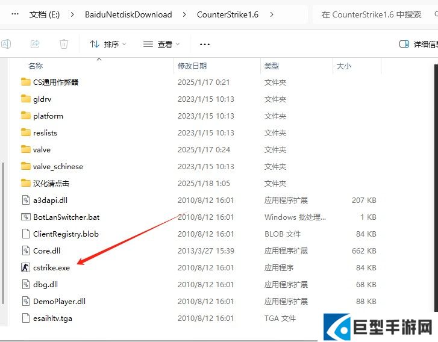Expand chevron after CounterStrike1.6 in the address bar
The width and height of the screenshot is (438, 342).
(x=272, y=14)
